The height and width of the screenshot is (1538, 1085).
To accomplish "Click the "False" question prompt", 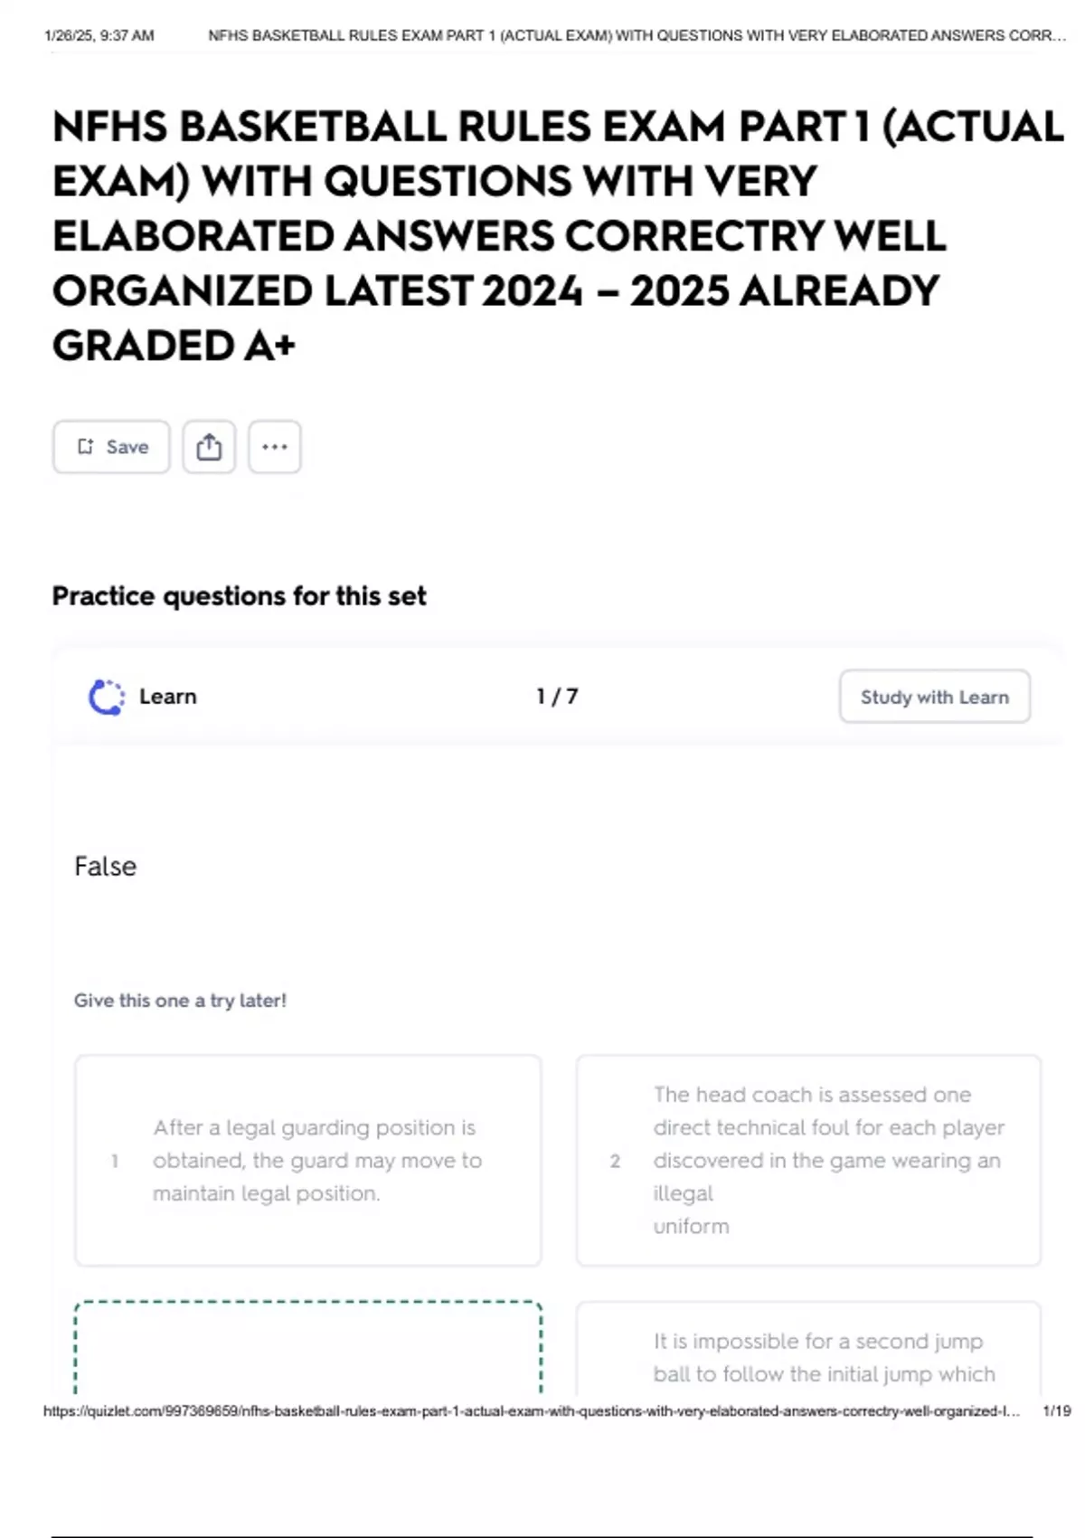I will coord(105,867).
